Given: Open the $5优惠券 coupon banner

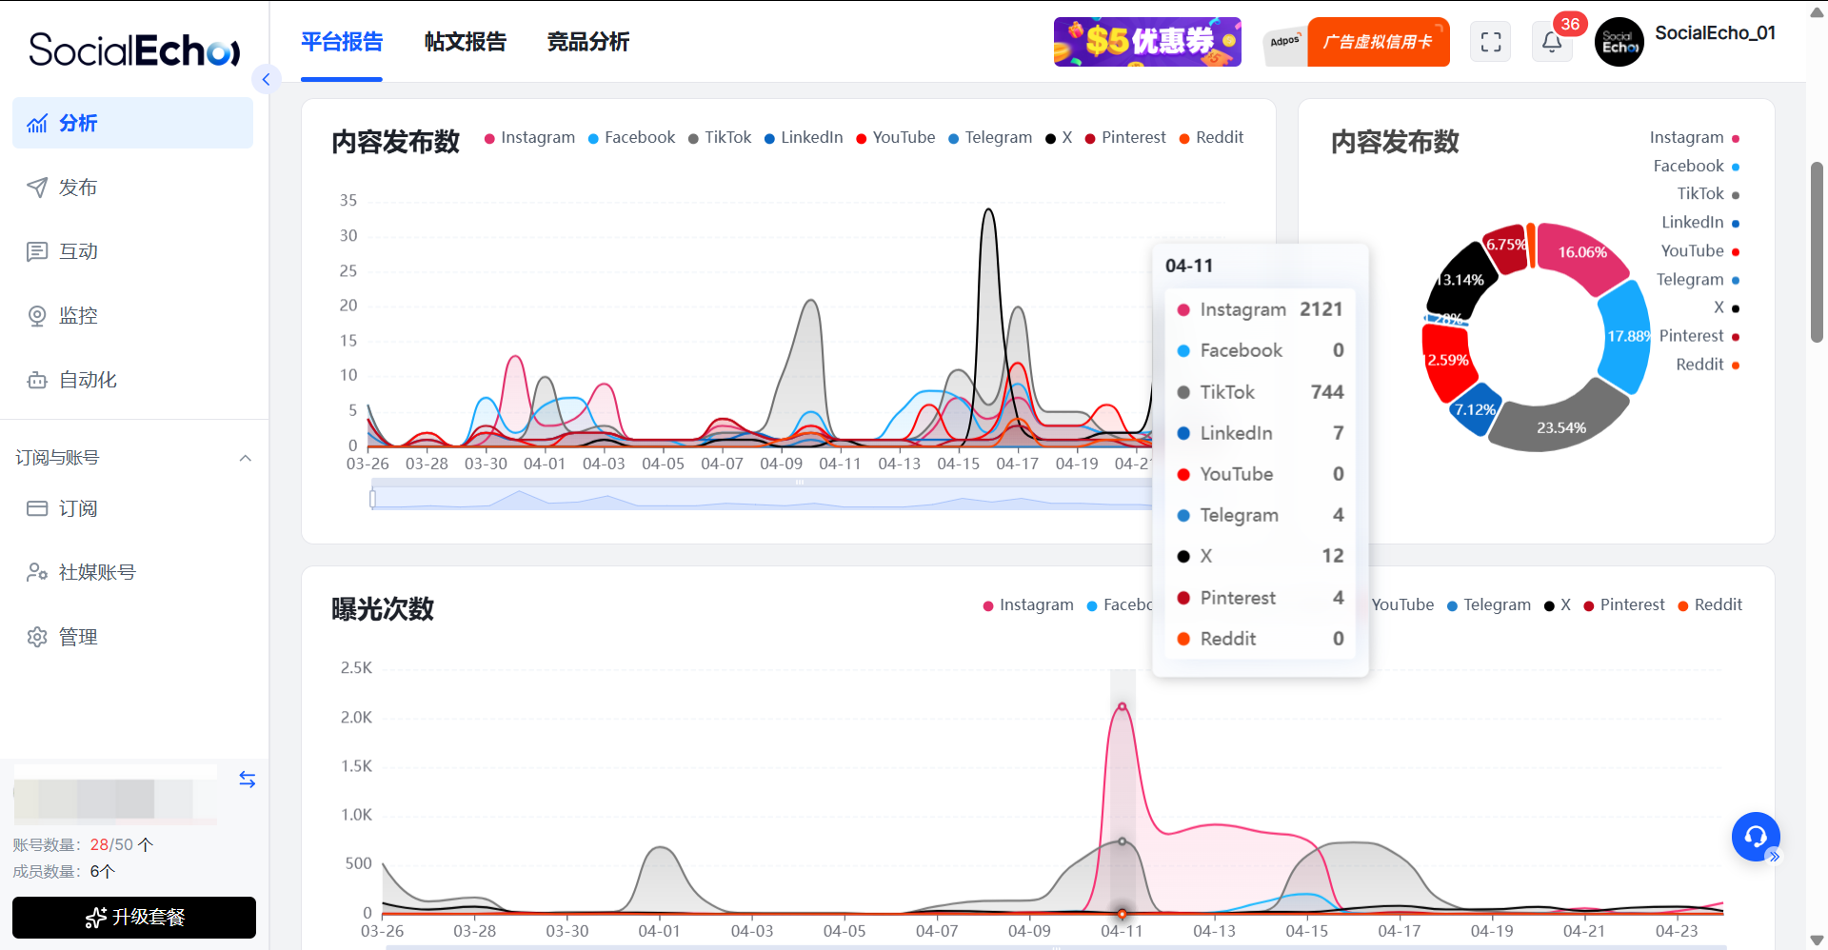Looking at the screenshot, I should [x=1147, y=42].
